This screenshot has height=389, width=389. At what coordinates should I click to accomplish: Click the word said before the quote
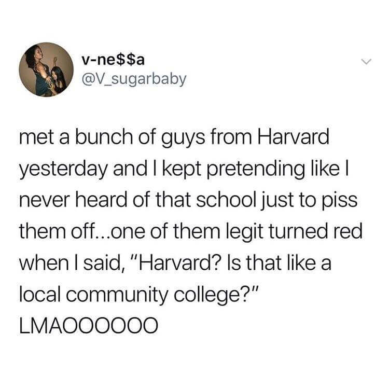click(x=102, y=264)
